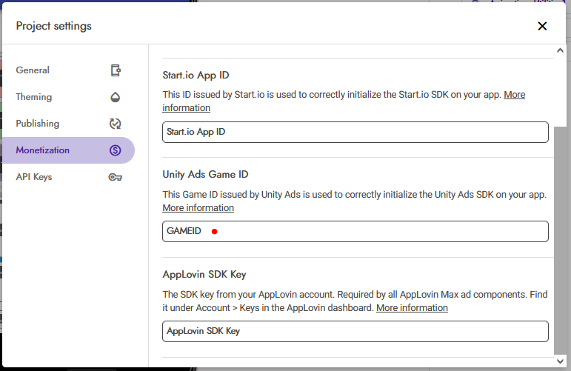The image size is (571, 371).
Task: Go to the API Keys tab
Action: pos(68,177)
